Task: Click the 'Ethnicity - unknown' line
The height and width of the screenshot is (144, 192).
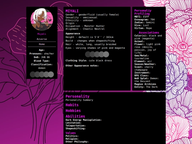Action: coord(79,20)
